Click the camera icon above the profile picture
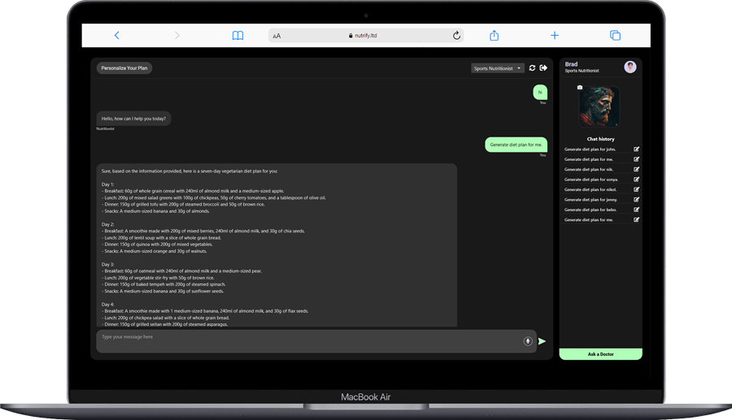Screen dimensions: 732x420 point(580,87)
